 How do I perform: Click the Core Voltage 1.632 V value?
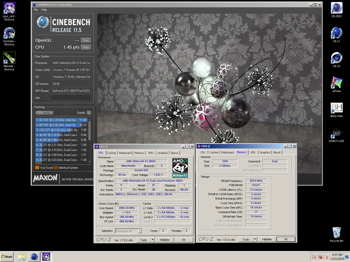pos(158,175)
